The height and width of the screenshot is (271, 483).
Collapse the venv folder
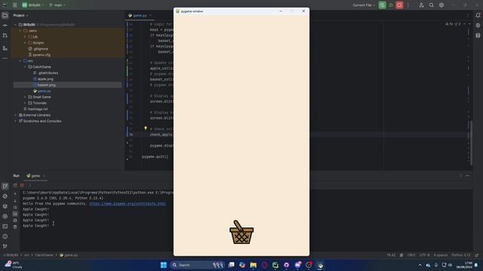tap(20, 31)
